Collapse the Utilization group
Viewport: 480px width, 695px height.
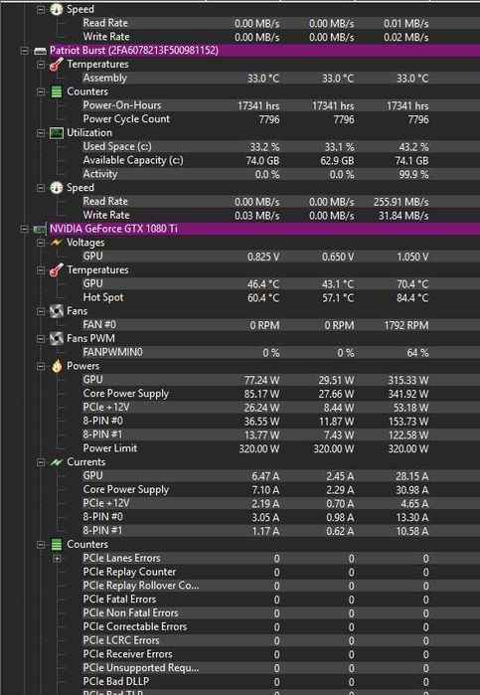pyautogui.click(x=41, y=133)
